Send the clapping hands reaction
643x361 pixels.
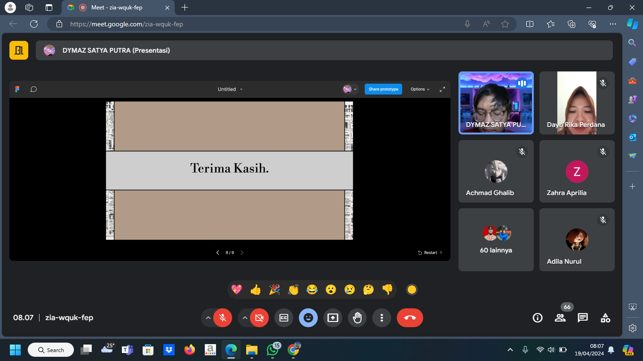(x=293, y=290)
